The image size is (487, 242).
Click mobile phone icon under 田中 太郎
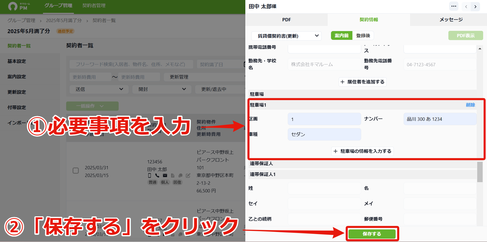click(x=150, y=175)
